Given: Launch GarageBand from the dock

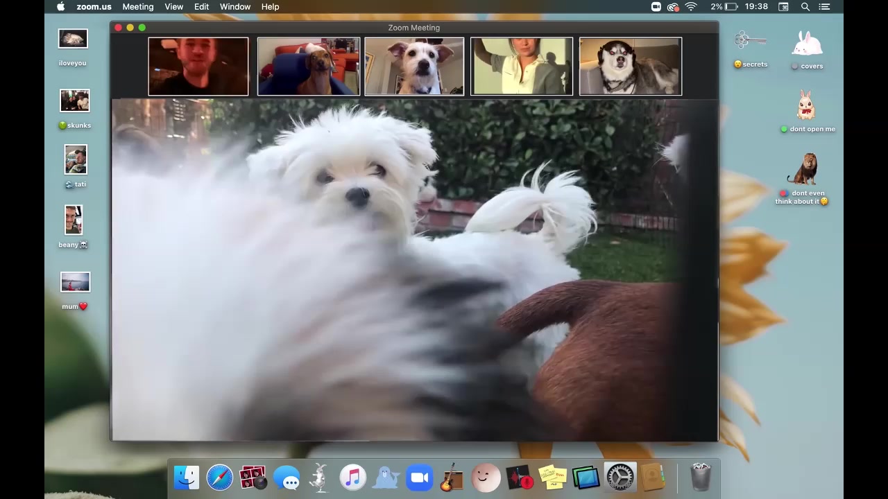Looking at the screenshot, I should pos(452,478).
